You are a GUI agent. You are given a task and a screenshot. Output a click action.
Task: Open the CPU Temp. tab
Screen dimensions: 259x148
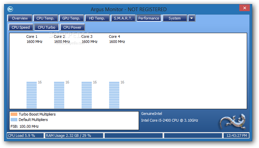pos(46,18)
